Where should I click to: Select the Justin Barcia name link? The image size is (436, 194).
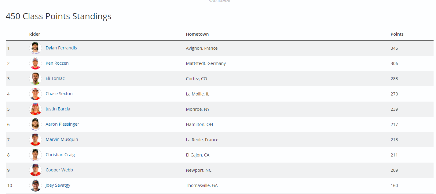point(58,109)
